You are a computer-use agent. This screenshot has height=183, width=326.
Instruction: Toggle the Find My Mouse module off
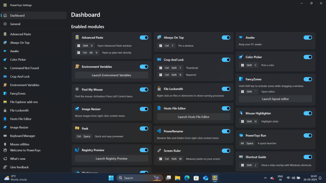pyautogui.click(x=144, y=89)
